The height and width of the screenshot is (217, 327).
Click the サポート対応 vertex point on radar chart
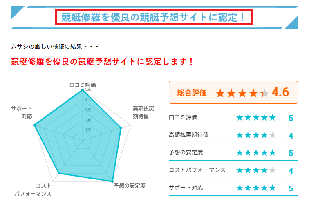(34, 125)
